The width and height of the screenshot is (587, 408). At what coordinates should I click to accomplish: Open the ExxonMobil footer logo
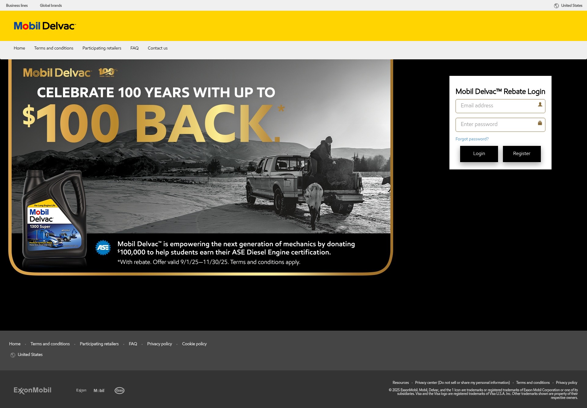tap(32, 390)
